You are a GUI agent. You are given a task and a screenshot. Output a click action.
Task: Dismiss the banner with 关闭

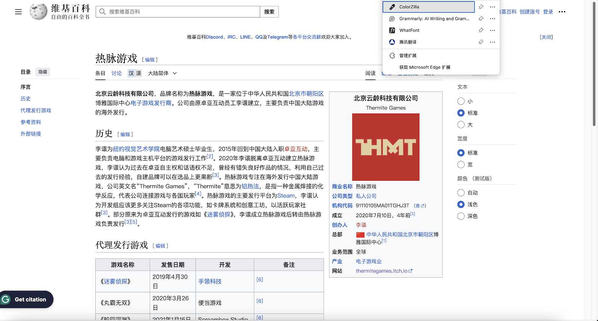(x=546, y=37)
